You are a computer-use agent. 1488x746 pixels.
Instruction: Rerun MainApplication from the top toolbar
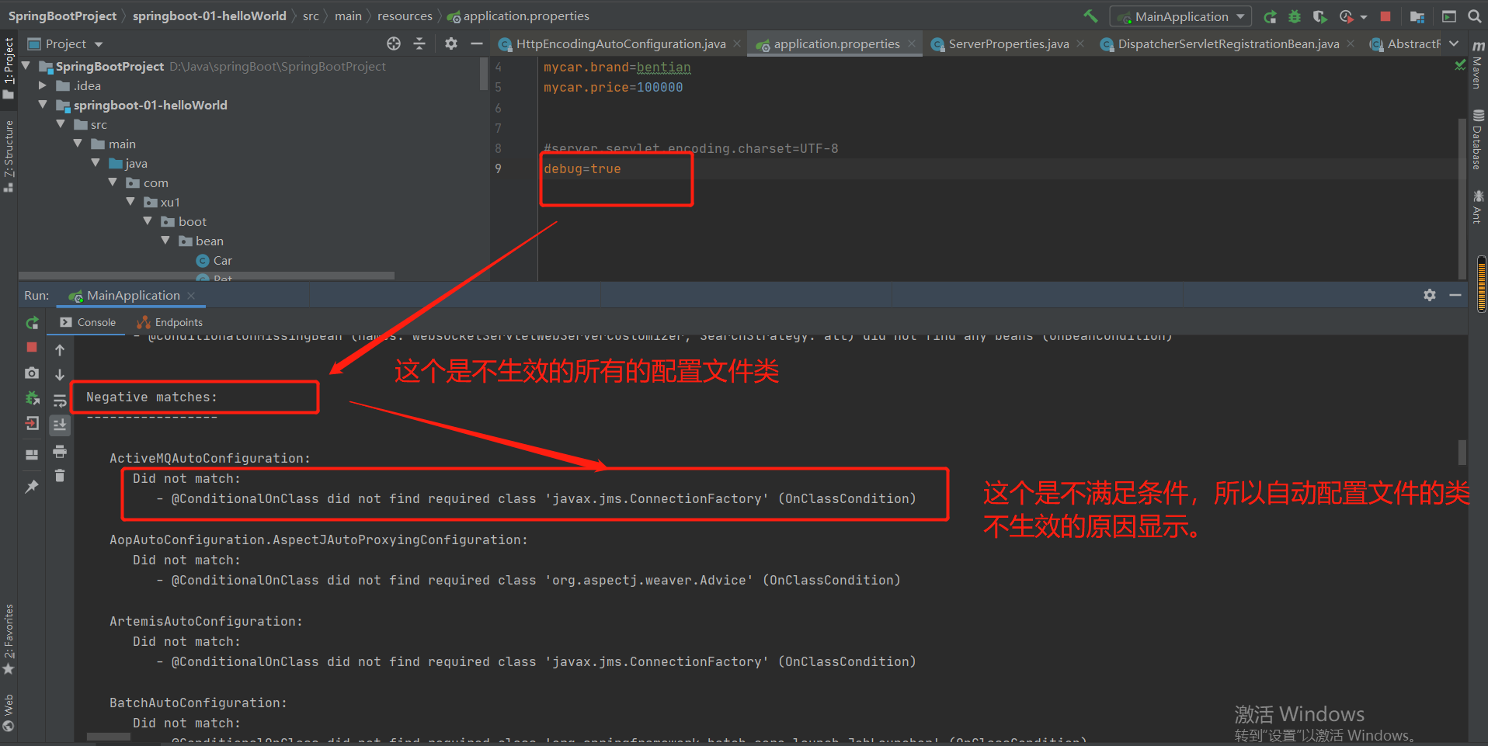pyautogui.click(x=1270, y=16)
